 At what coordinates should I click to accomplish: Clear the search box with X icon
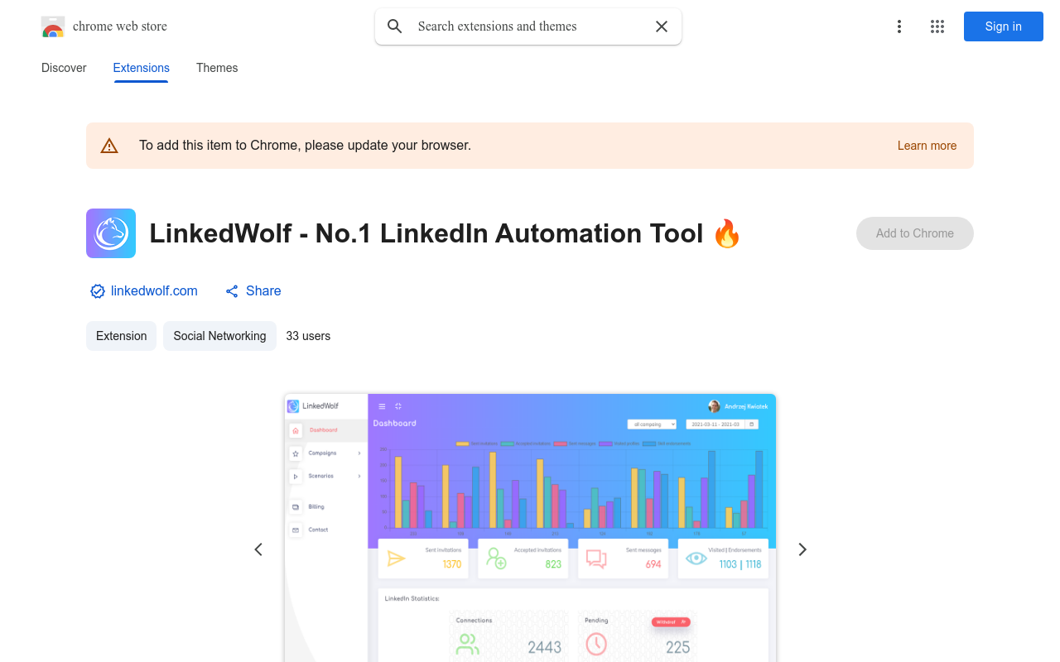pos(662,26)
